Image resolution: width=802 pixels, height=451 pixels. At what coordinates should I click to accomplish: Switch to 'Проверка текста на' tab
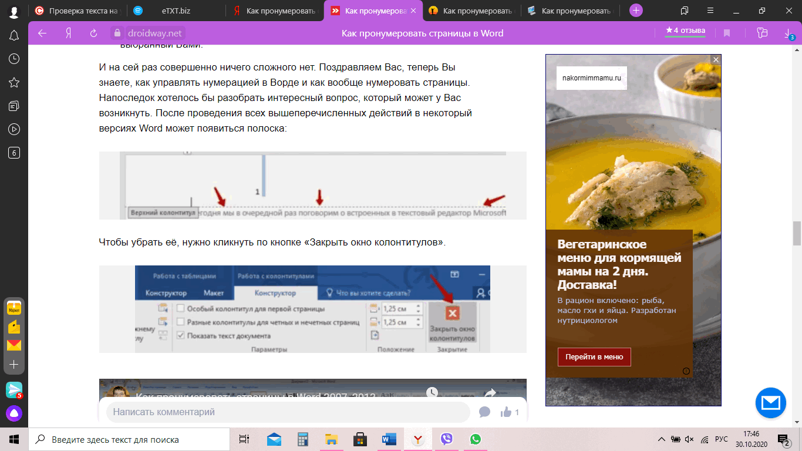(x=76, y=11)
